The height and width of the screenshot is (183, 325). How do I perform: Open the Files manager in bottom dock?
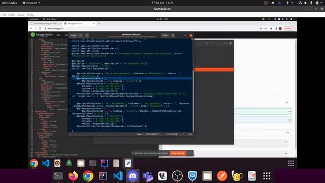207,176
